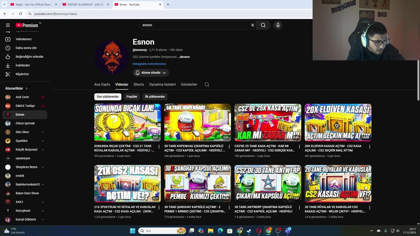420x236 pixels.
Task: Play SONUNDA BIÇAK LAN video thumbnail
Action: tap(127, 122)
